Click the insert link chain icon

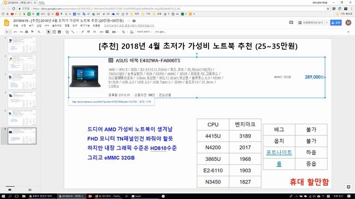tap(101, 32)
